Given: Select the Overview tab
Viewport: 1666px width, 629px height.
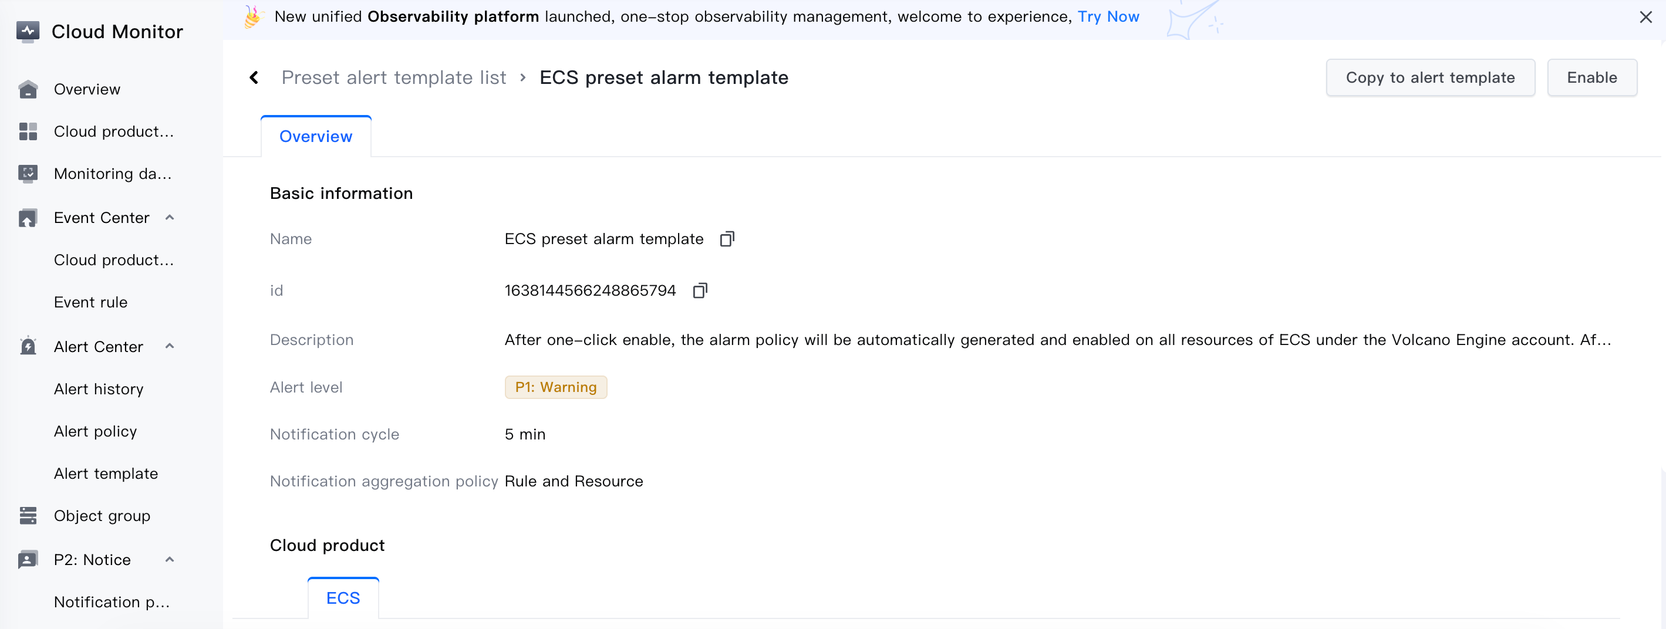Looking at the screenshot, I should (316, 136).
